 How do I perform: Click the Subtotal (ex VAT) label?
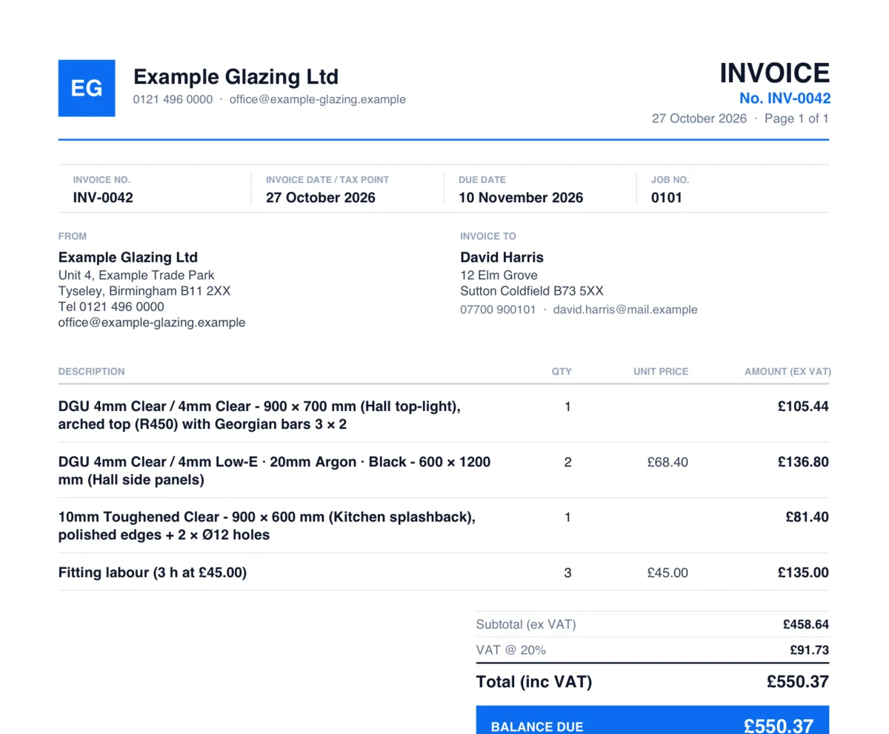(526, 624)
